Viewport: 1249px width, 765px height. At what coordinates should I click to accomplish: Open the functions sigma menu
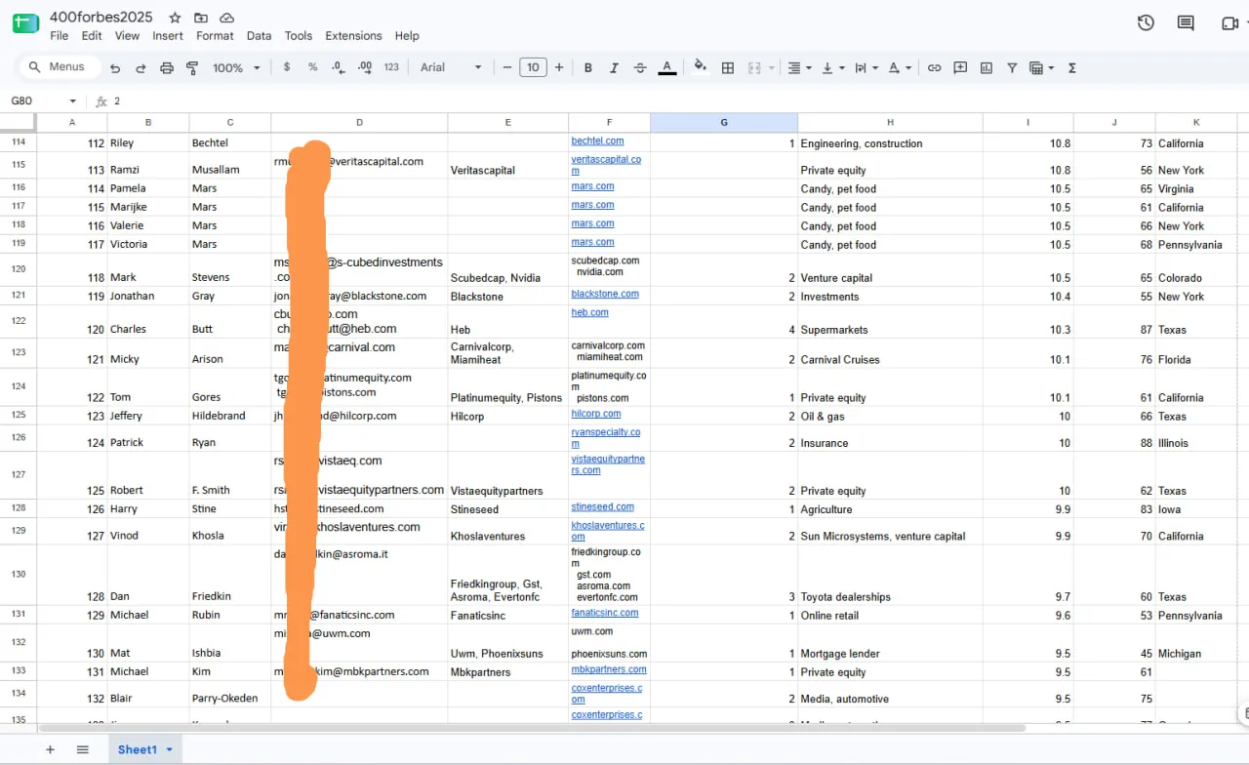click(x=1072, y=67)
